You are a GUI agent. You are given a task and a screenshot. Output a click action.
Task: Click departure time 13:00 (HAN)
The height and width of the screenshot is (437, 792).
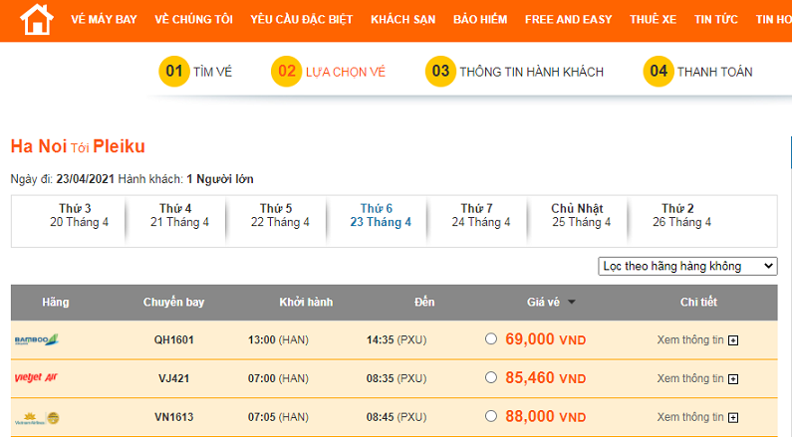point(278,340)
